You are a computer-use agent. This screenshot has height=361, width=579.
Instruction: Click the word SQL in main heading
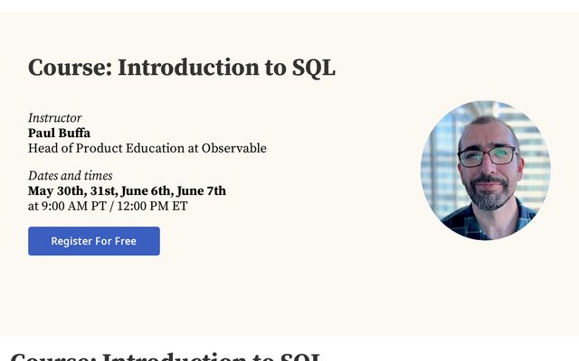tap(314, 69)
